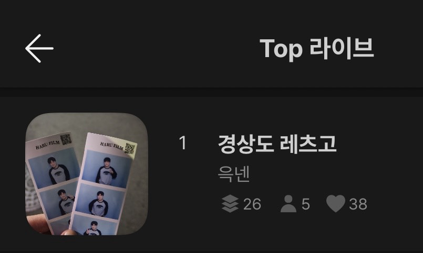Viewport: 423px width, 253px height.
Task: Tap the Top 라이브 header title
Action: point(316,49)
